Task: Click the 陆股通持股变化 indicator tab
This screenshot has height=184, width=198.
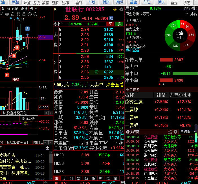Action: pos(15,113)
